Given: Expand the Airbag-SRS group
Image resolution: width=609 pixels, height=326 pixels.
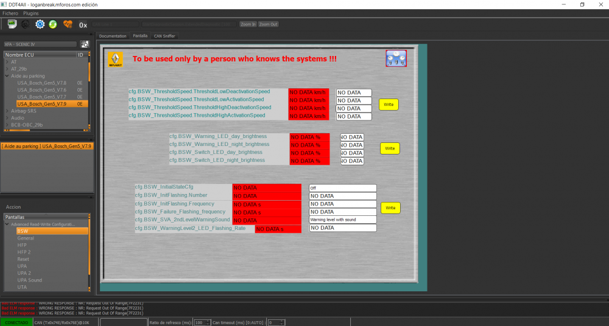Looking at the screenshot, I should [7, 111].
